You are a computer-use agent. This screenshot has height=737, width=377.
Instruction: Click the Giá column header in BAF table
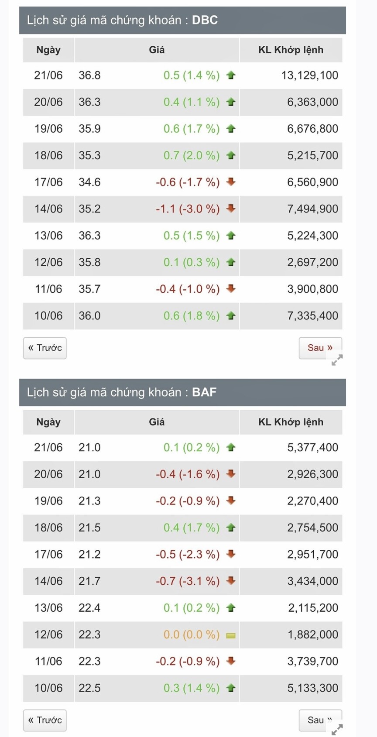157,422
